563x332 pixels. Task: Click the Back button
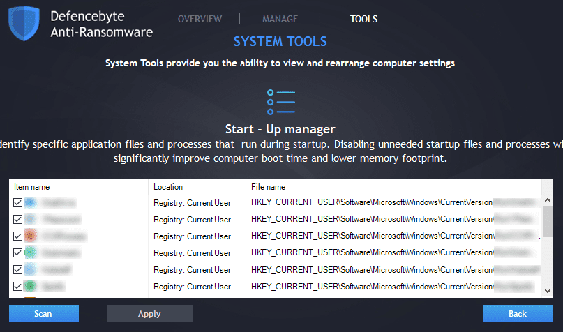point(518,313)
